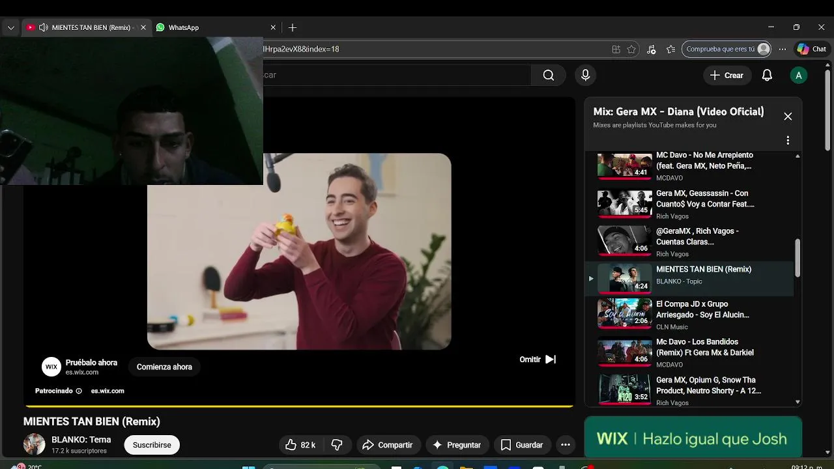Click the Preguntar AI button

457,445
